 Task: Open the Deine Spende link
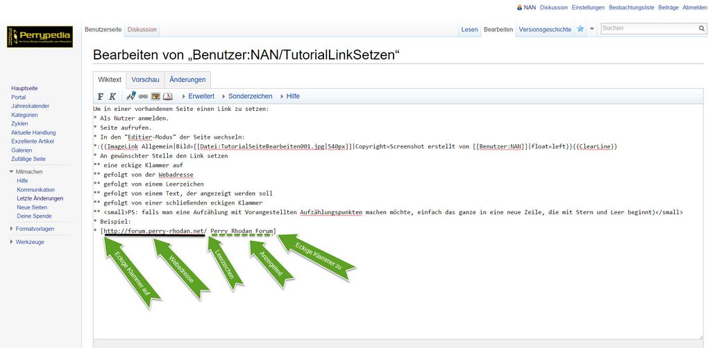tap(34, 216)
